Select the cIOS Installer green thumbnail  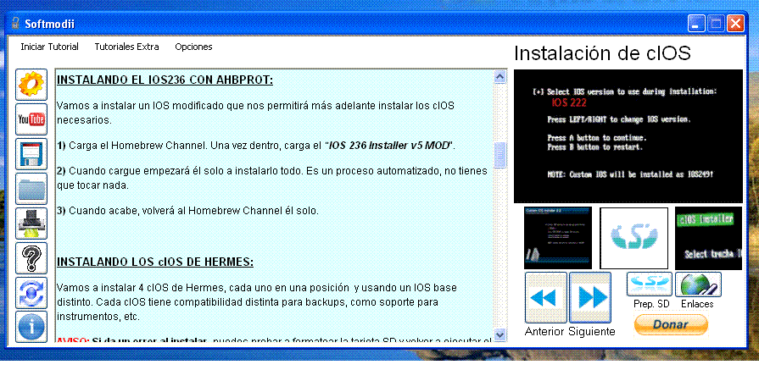point(708,238)
